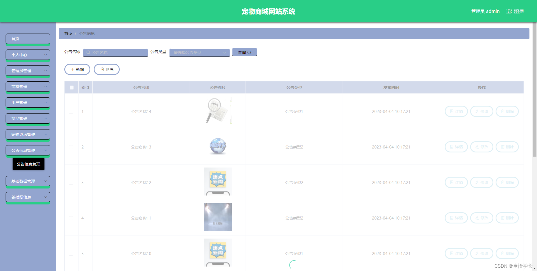This screenshot has height=271, width=537.
Task: Click the 公告类型 column header
Action: point(294,88)
